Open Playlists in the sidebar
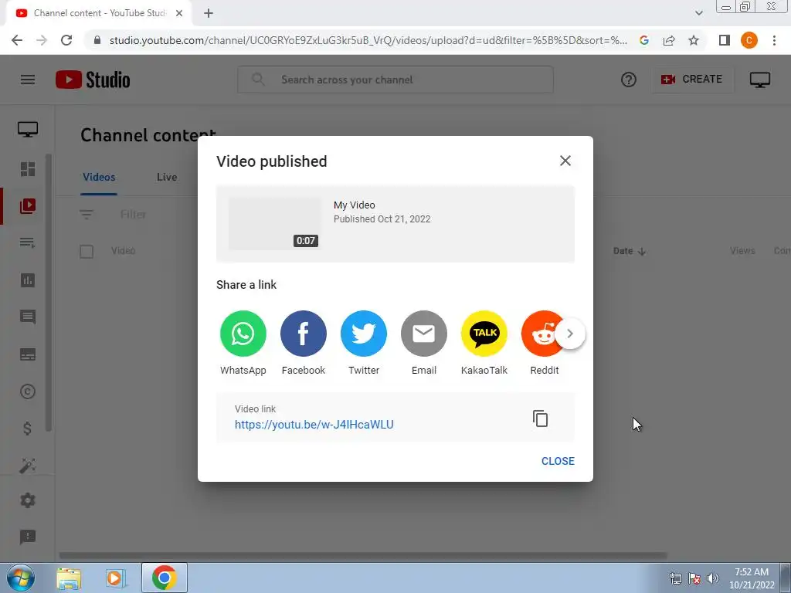This screenshot has height=593, width=791. 28,242
